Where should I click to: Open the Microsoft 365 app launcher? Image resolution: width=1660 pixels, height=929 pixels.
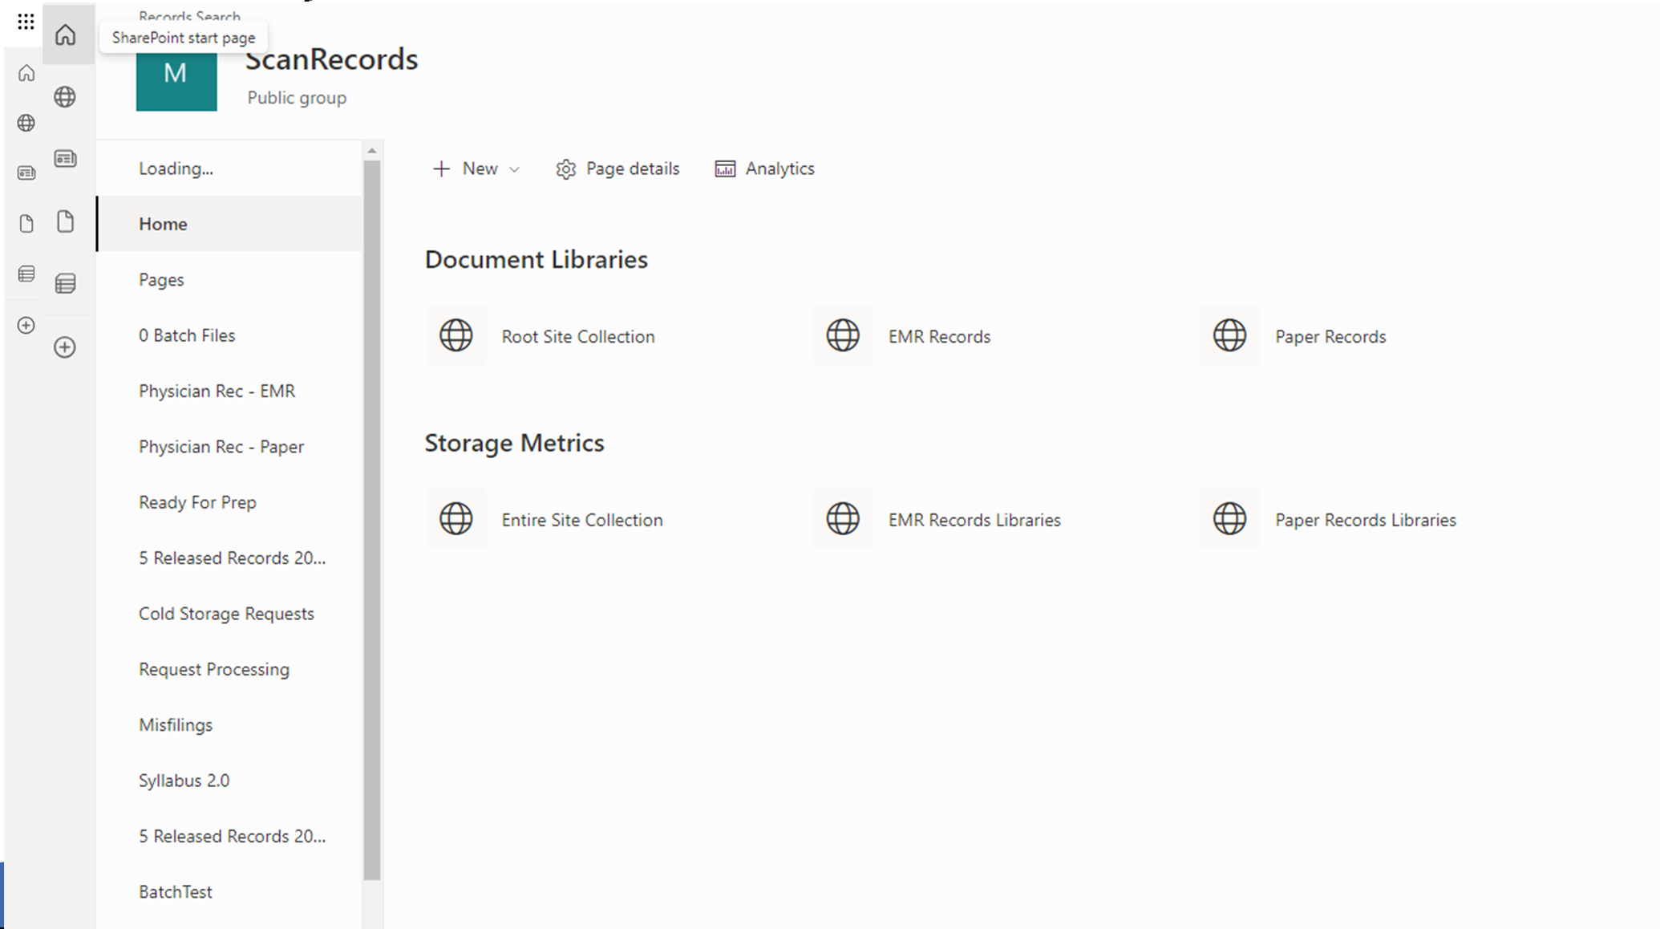pyautogui.click(x=26, y=22)
